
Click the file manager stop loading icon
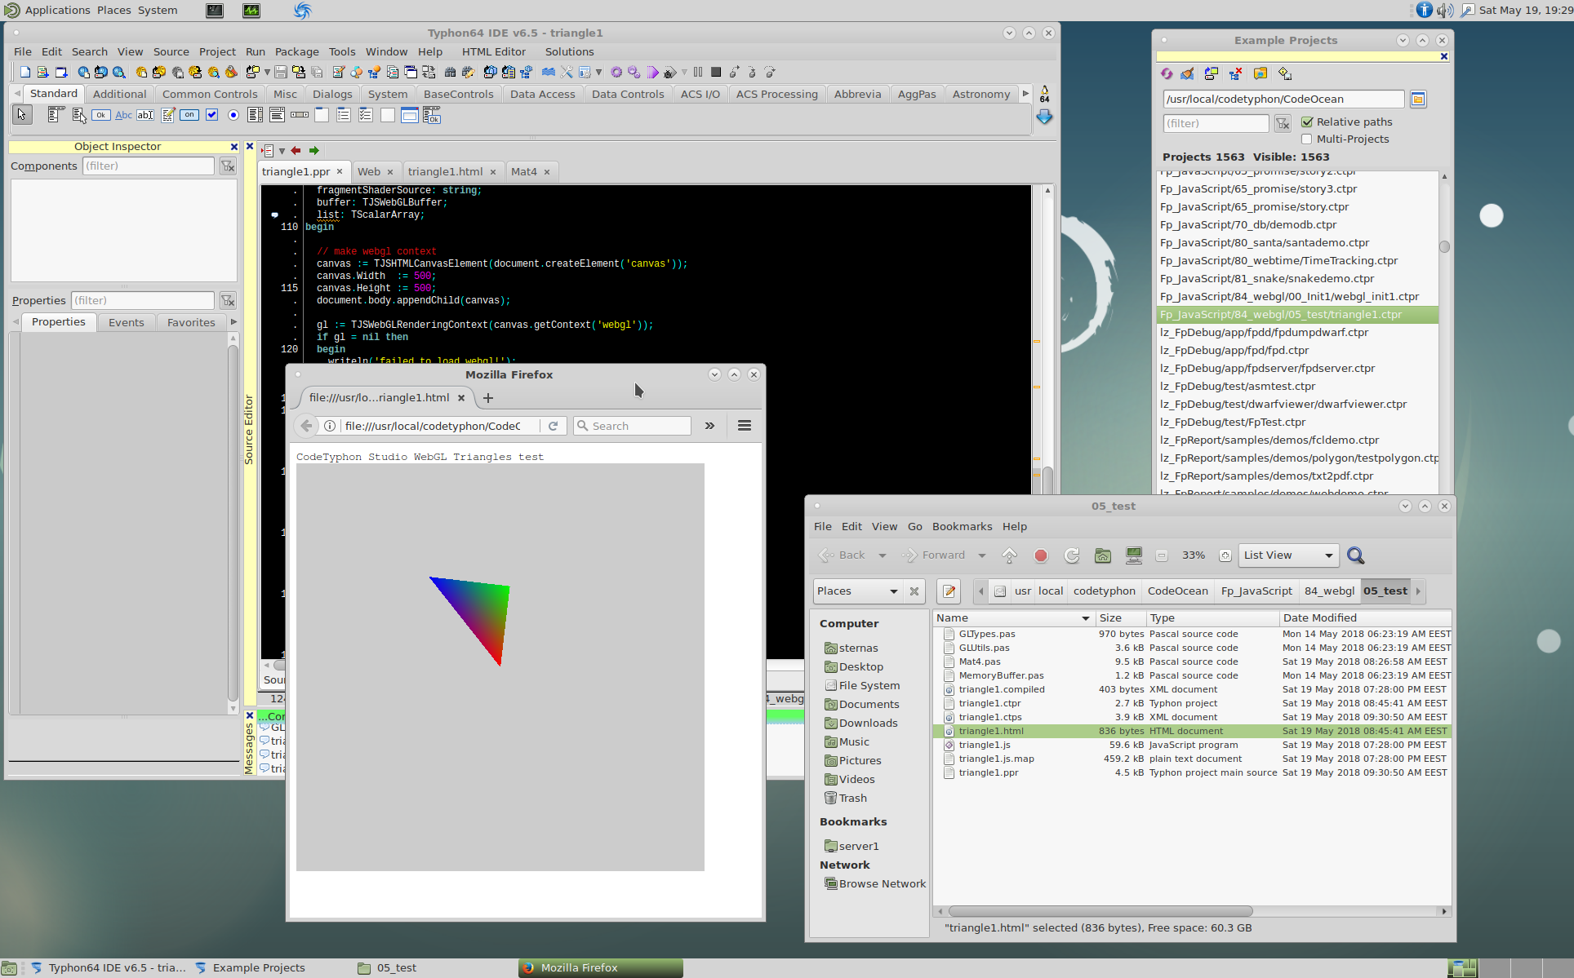[1041, 555]
